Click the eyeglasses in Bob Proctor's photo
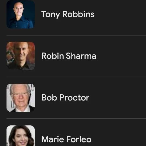 point(20,95)
